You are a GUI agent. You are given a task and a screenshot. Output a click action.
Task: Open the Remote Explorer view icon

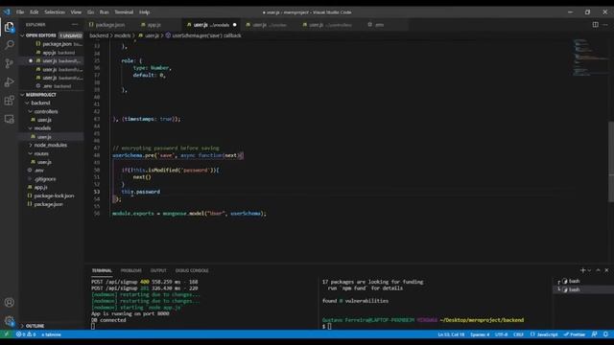click(9, 119)
